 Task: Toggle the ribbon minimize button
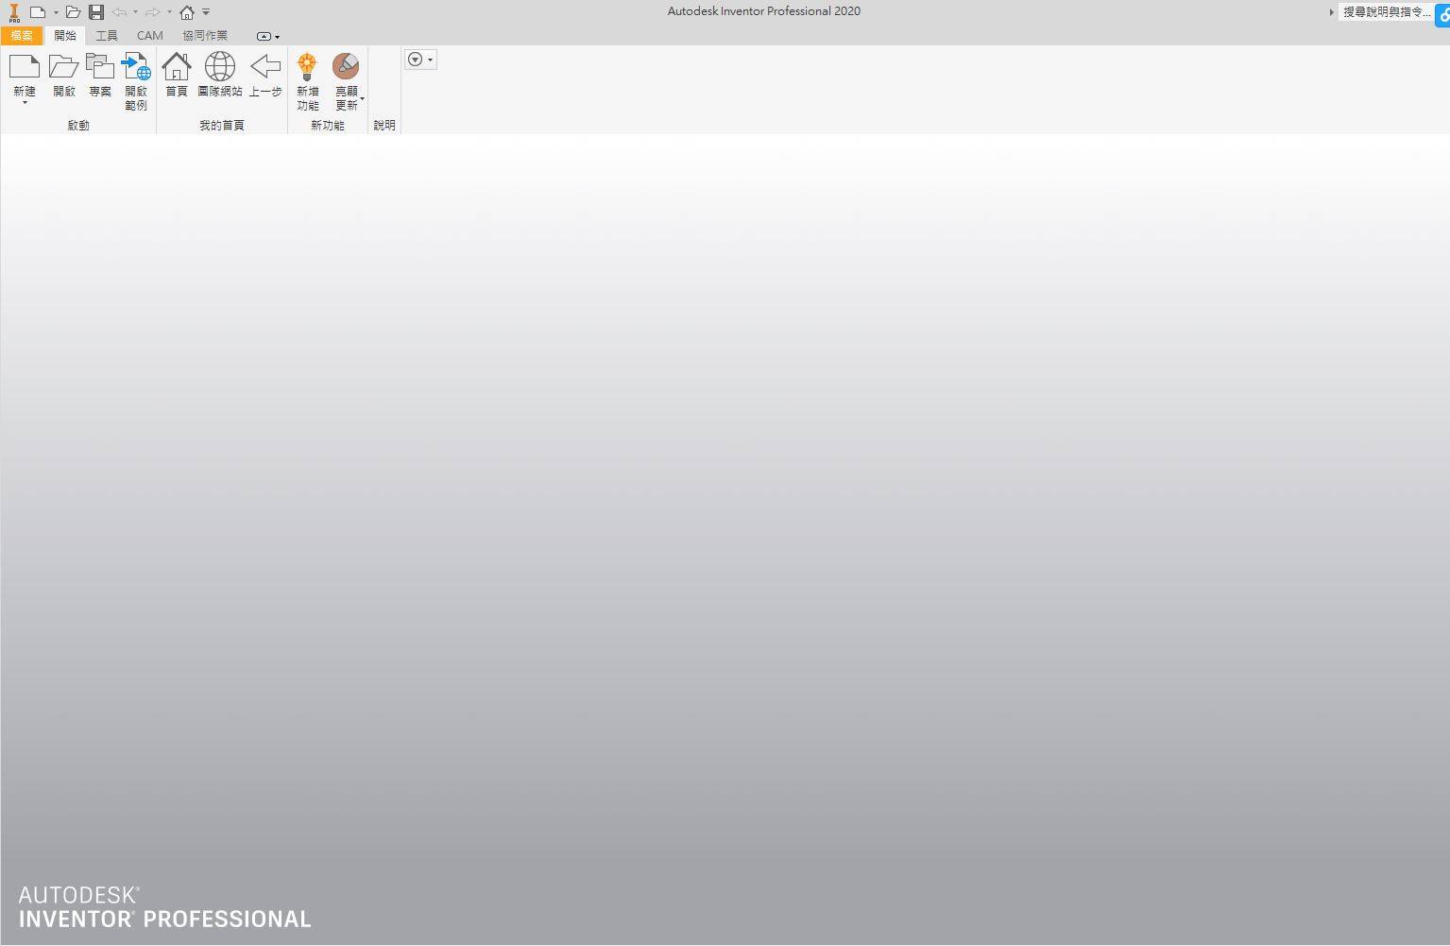tap(264, 36)
